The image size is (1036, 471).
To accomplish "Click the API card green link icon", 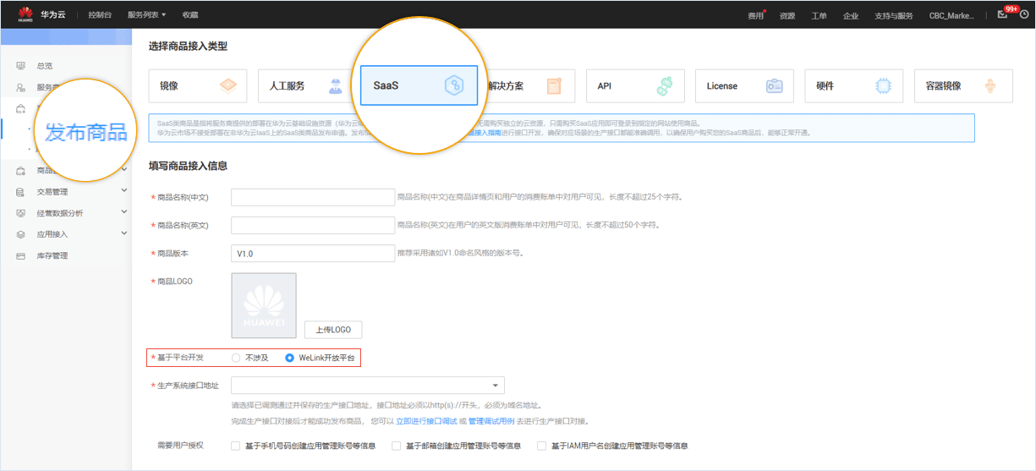I will click(665, 85).
